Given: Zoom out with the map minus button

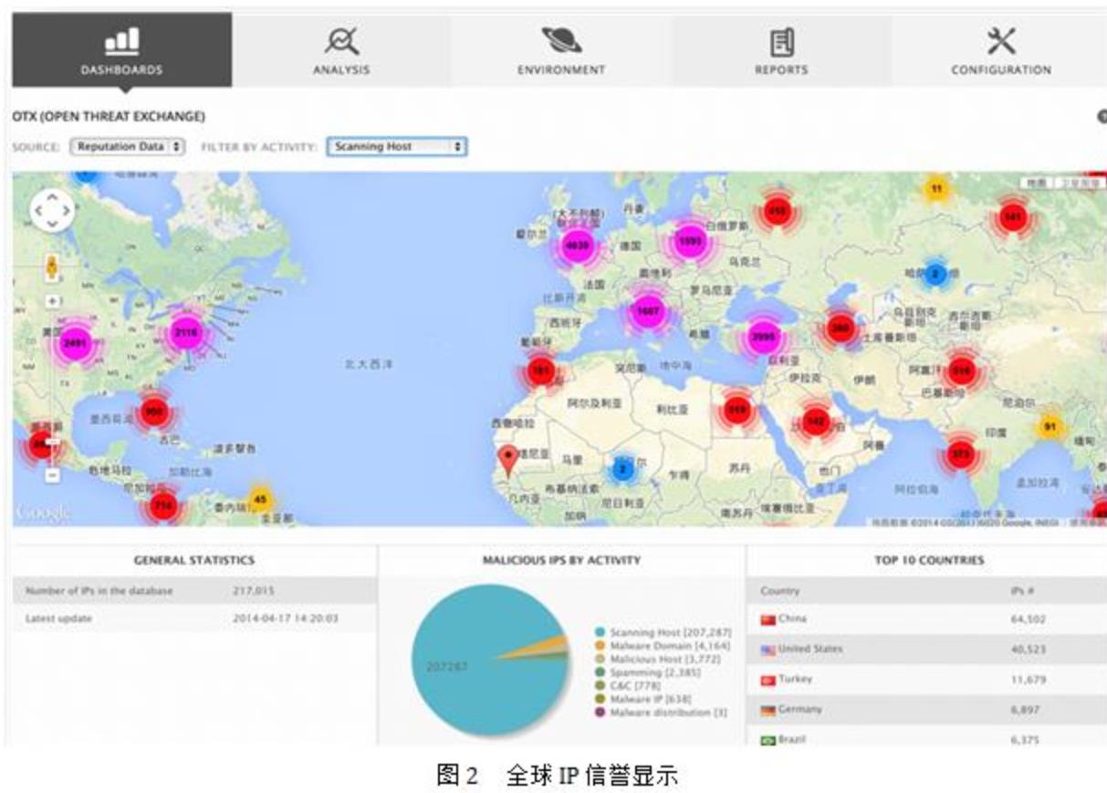Looking at the screenshot, I should pyautogui.click(x=52, y=475).
